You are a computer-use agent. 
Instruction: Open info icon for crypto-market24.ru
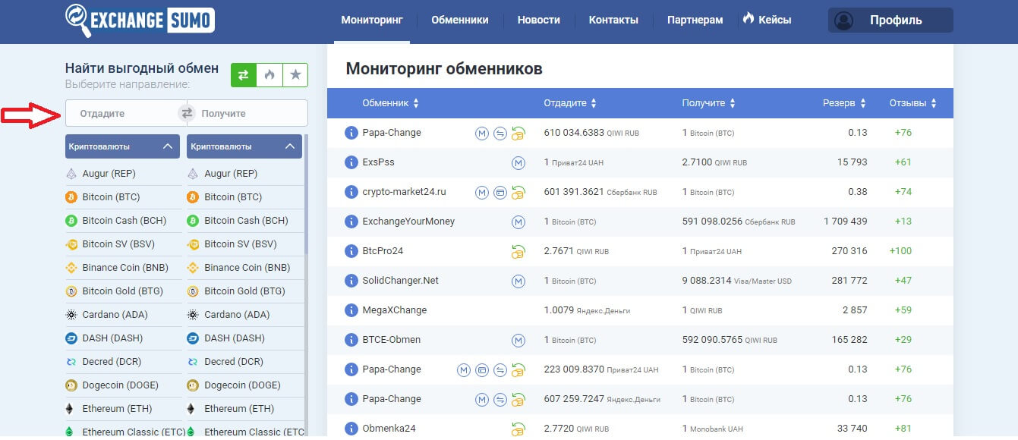(351, 192)
